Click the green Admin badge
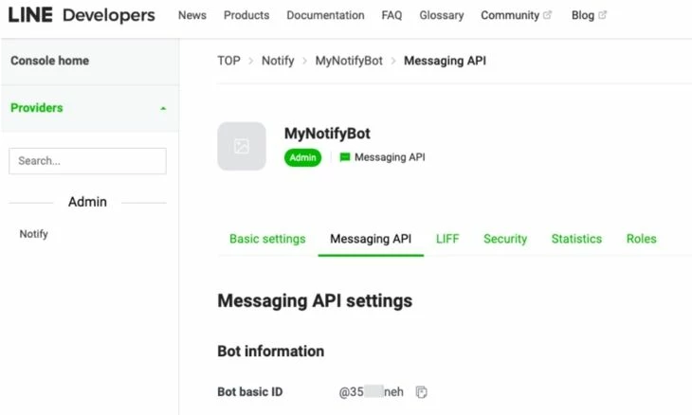The image size is (692, 415). (x=302, y=157)
